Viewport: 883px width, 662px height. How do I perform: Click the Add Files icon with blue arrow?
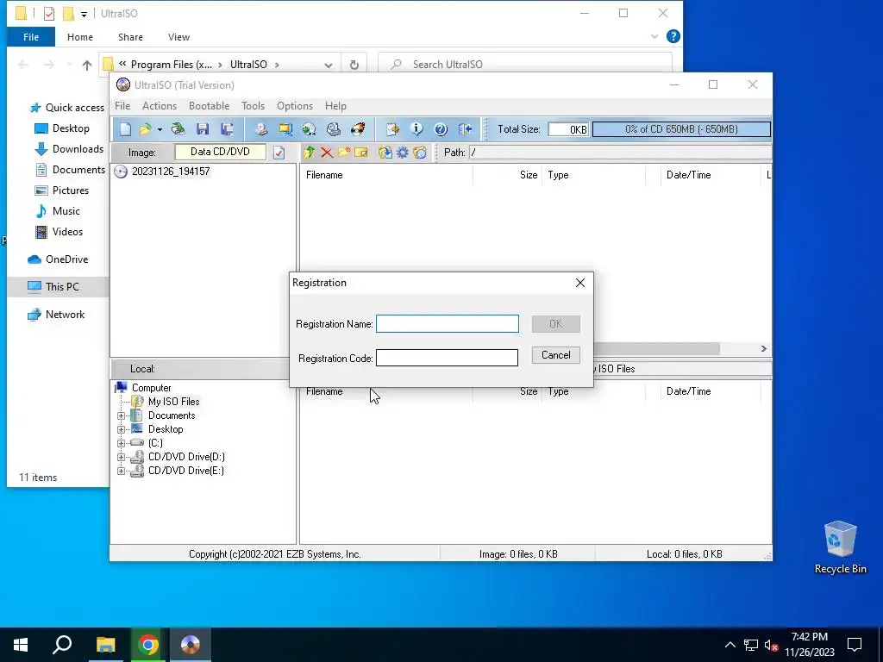[x=385, y=153]
